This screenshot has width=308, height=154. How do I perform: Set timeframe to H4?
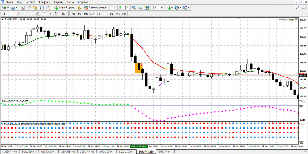click(x=105, y=14)
